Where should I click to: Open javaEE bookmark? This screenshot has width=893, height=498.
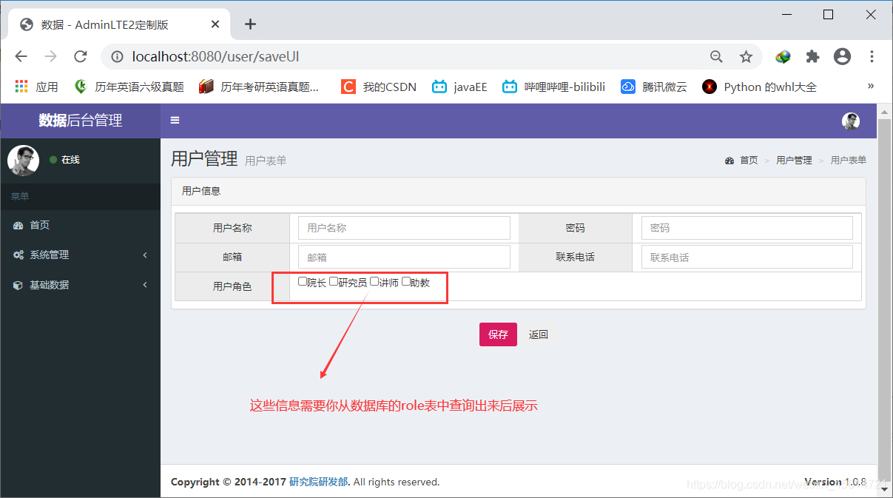tap(459, 87)
